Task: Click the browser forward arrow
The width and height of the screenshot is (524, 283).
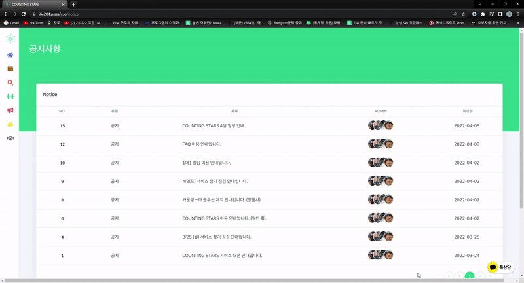Action: tap(14, 14)
